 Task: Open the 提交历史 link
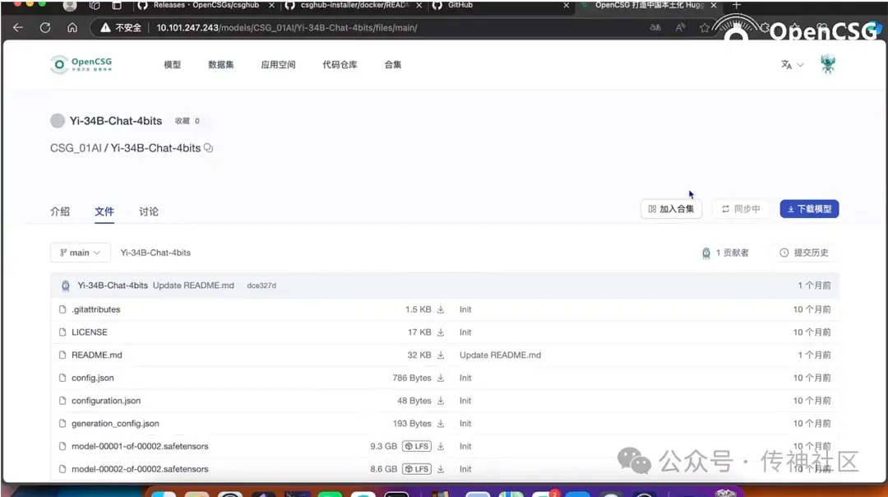tap(803, 253)
